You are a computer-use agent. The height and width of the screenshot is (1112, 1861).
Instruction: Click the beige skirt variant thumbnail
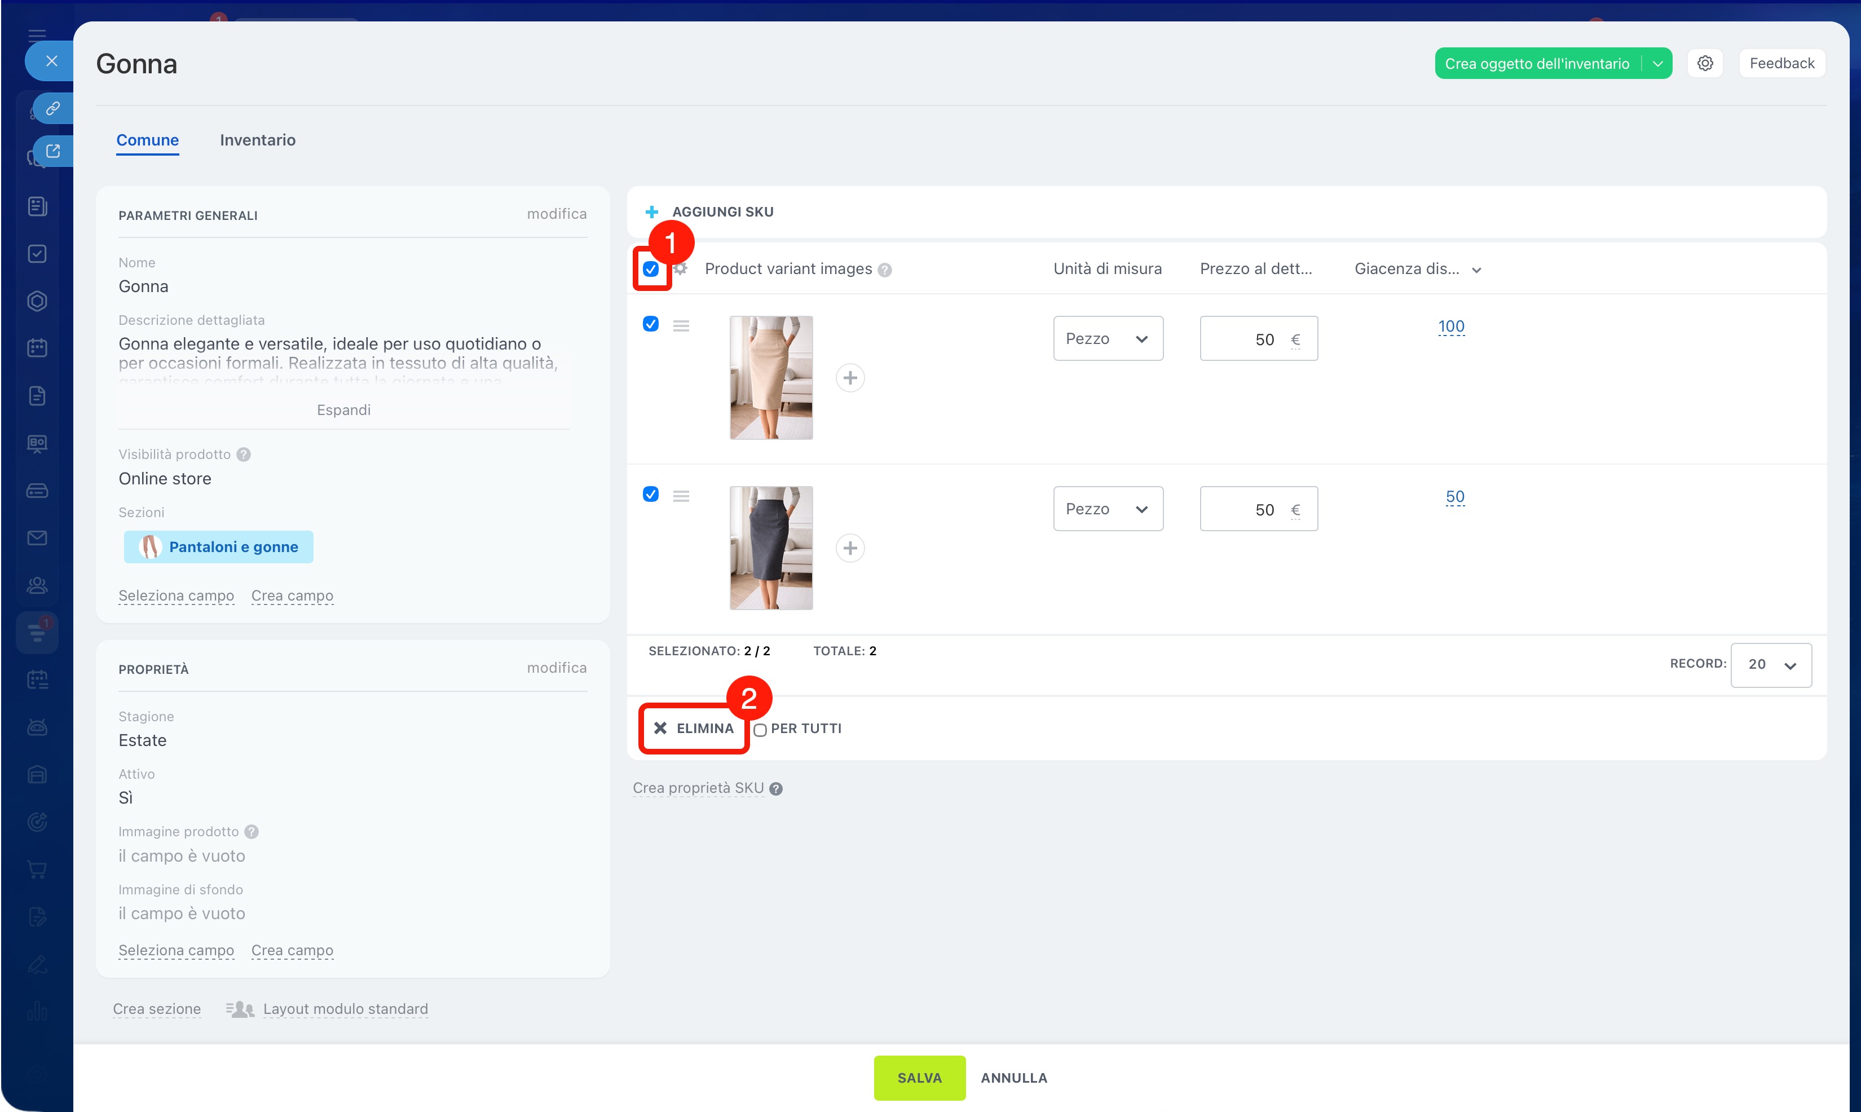[x=771, y=377]
